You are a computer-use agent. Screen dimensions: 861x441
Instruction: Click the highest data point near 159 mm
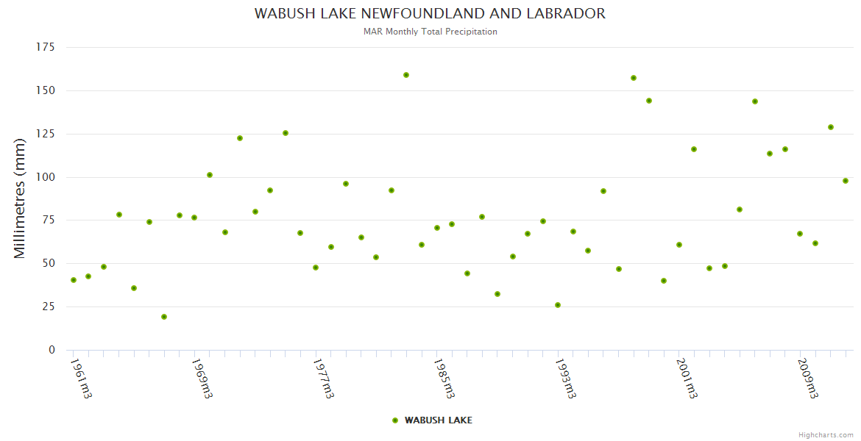(x=406, y=75)
